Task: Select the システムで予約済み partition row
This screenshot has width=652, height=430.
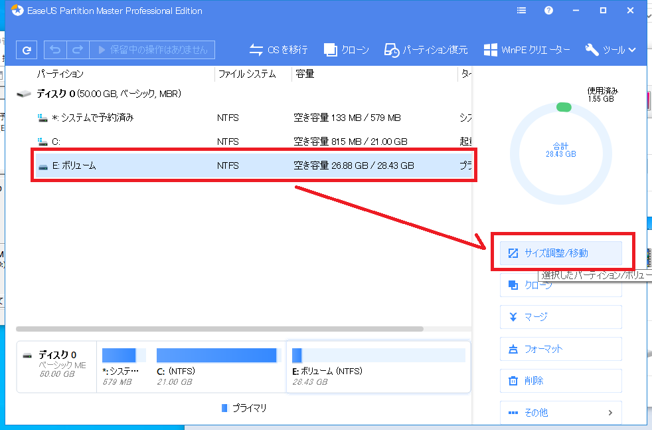Action: click(x=199, y=118)
